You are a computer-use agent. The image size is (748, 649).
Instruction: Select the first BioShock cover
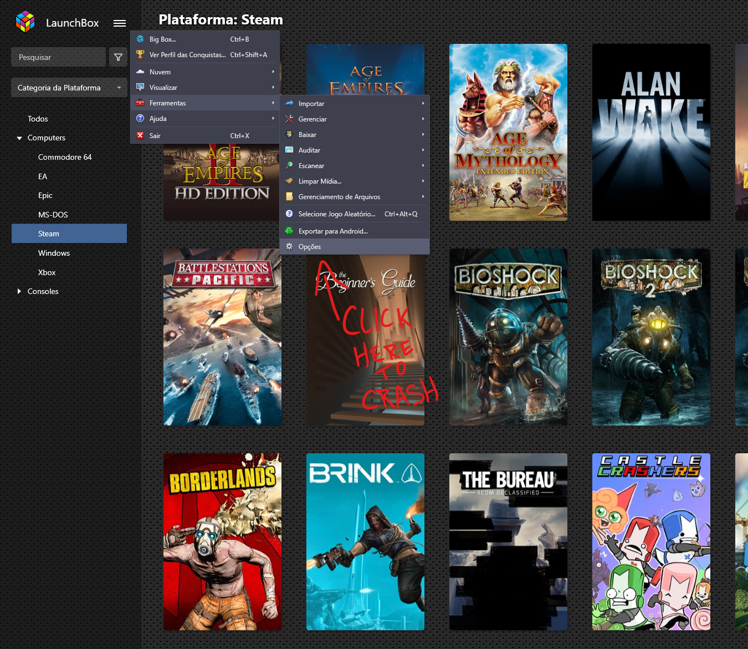click(x=508, y=337)
